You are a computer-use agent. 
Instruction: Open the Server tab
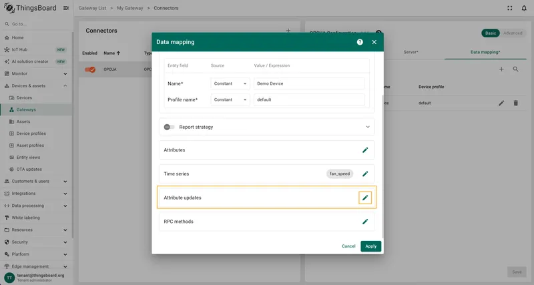[x=411, y=52]
